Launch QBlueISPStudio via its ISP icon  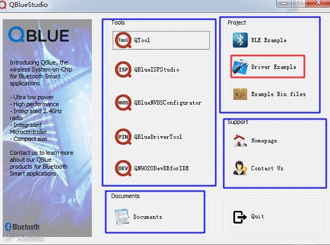click(x=123, y=69)
